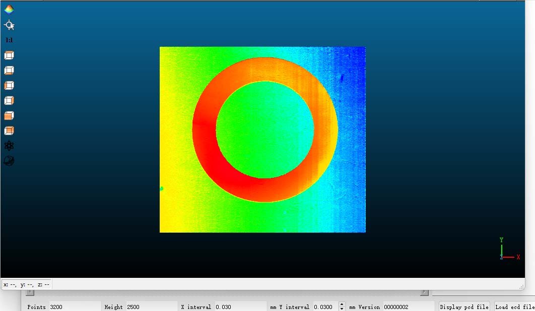This screenshot has height=311, width=535.
Task: Click the Height value field
Action: tap(152, 306)
